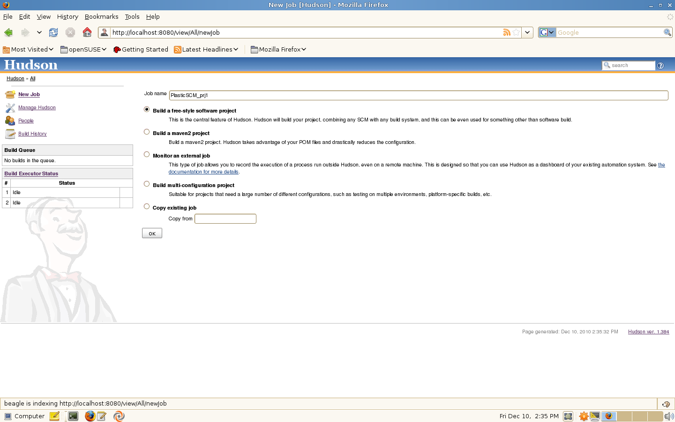Launch the terminal from the taskbar
This screenshot has height=422, width=675.
73,416
